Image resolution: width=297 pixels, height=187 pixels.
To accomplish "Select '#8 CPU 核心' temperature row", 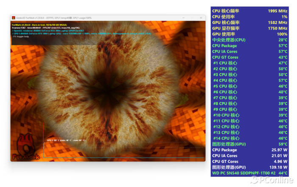I will coord(249,103).
